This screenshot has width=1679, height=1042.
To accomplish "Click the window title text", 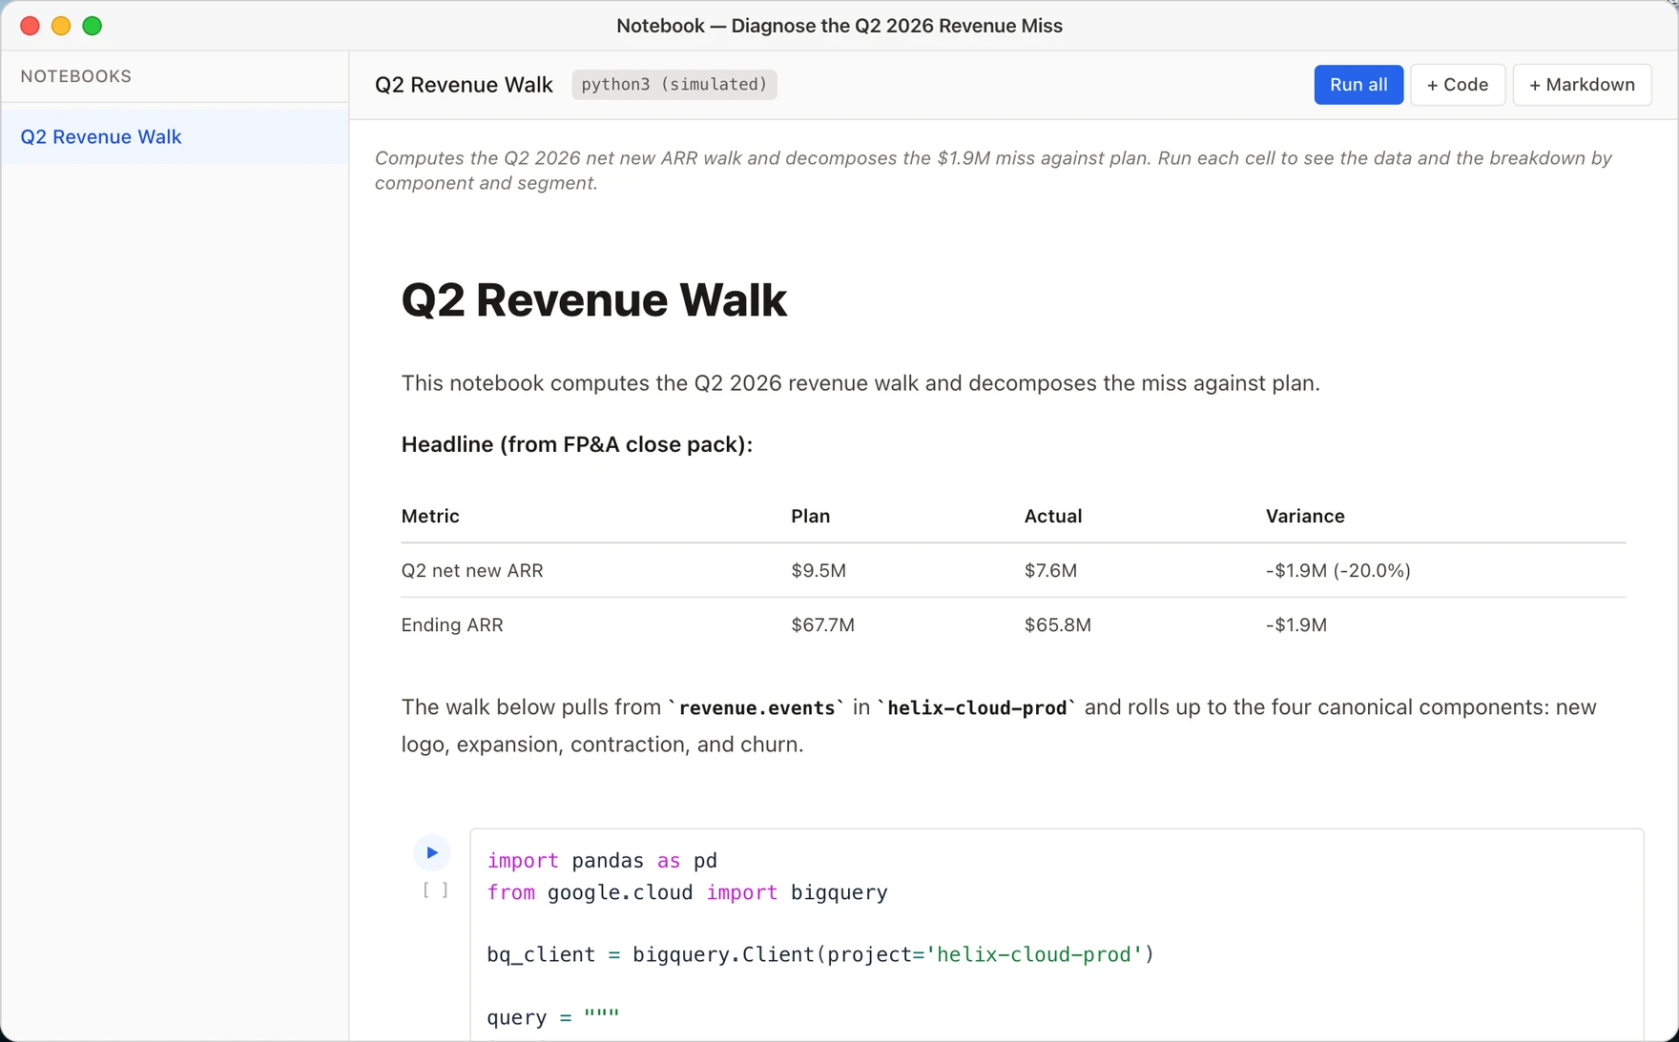I will click(x=839, y=26).
